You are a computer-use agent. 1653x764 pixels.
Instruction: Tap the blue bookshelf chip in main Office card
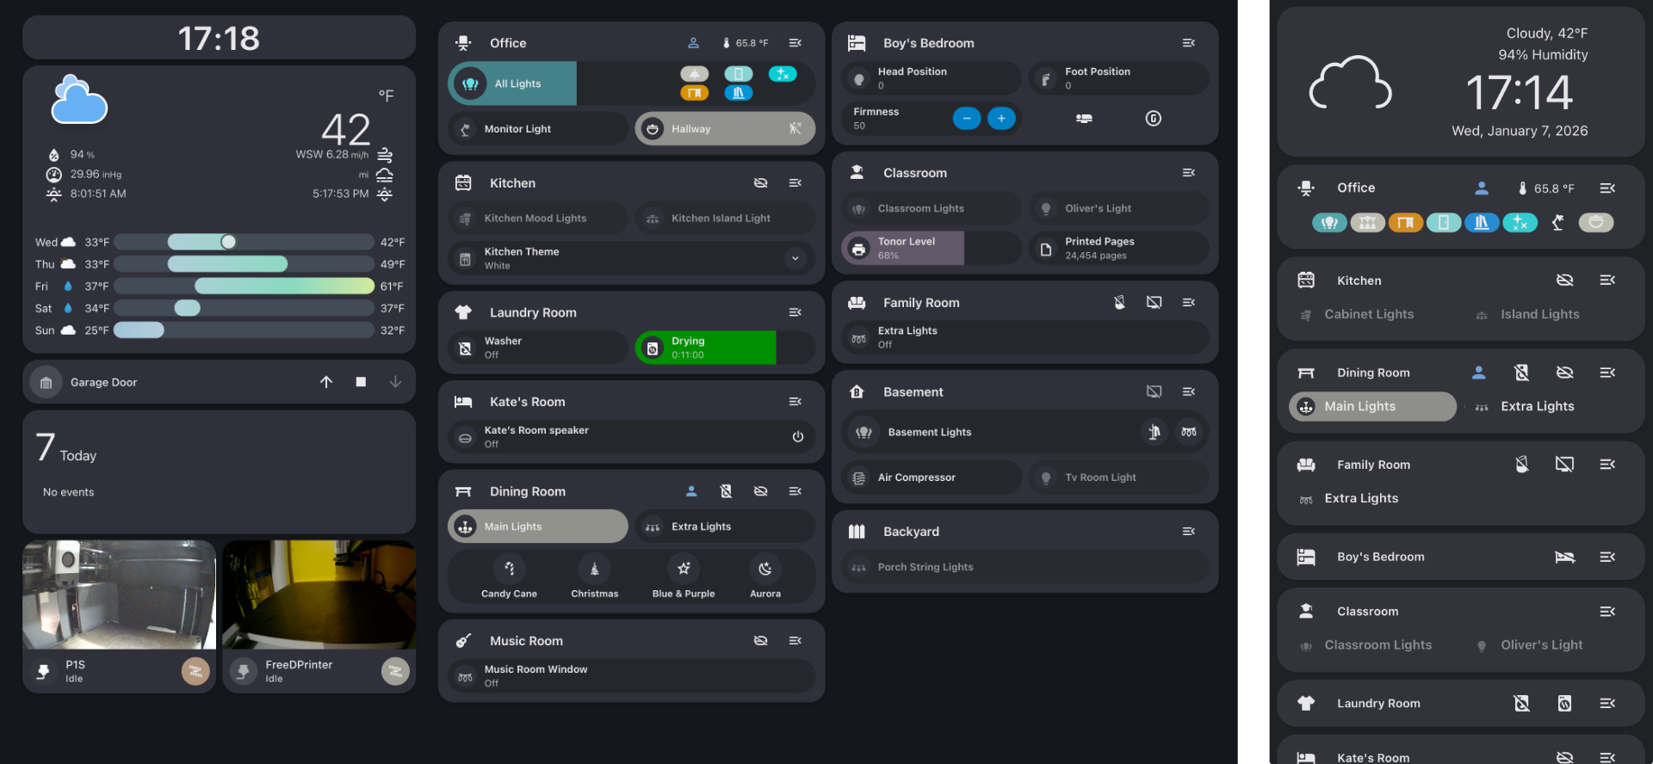pyautogui.click(x=739, y=93)
